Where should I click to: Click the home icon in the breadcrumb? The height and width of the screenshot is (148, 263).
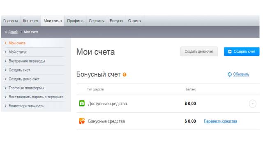[6, 32]
